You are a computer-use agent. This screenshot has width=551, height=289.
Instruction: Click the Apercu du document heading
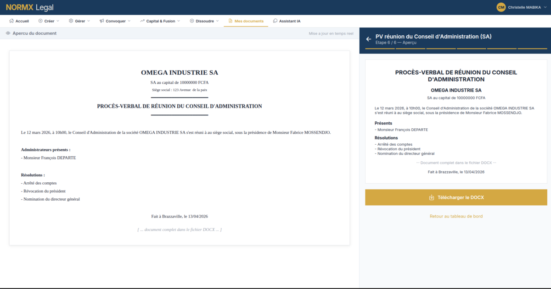(x=34, y=33)
